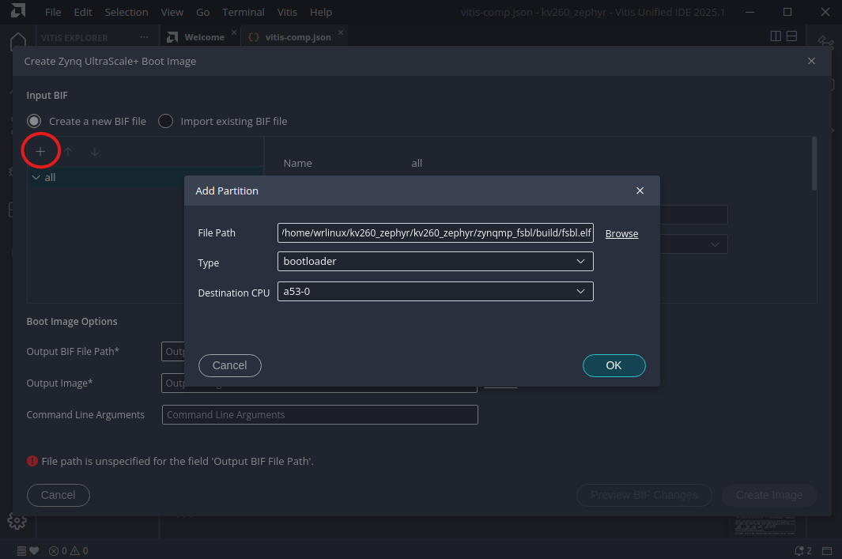
Task: Click the plus icon to add partition
Action: 40,152
